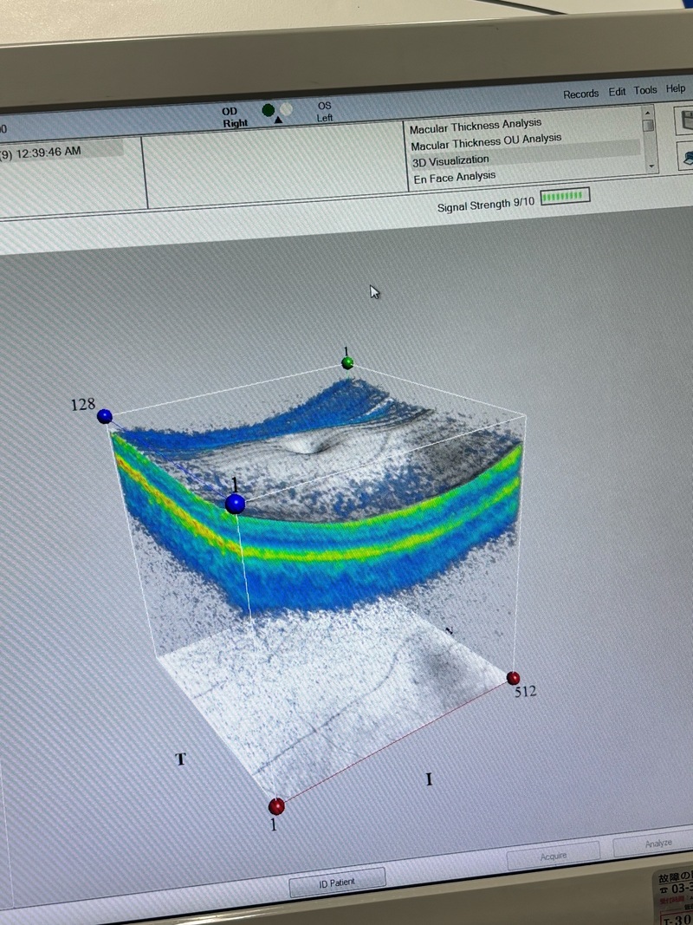Select the OS left eye grey indicator

(286, 110)
